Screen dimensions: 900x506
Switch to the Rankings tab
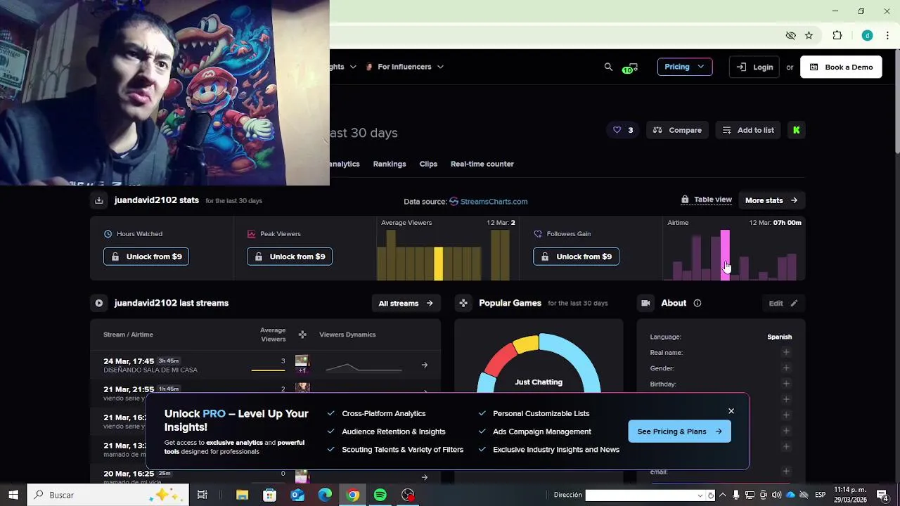(x=390, y=164)
